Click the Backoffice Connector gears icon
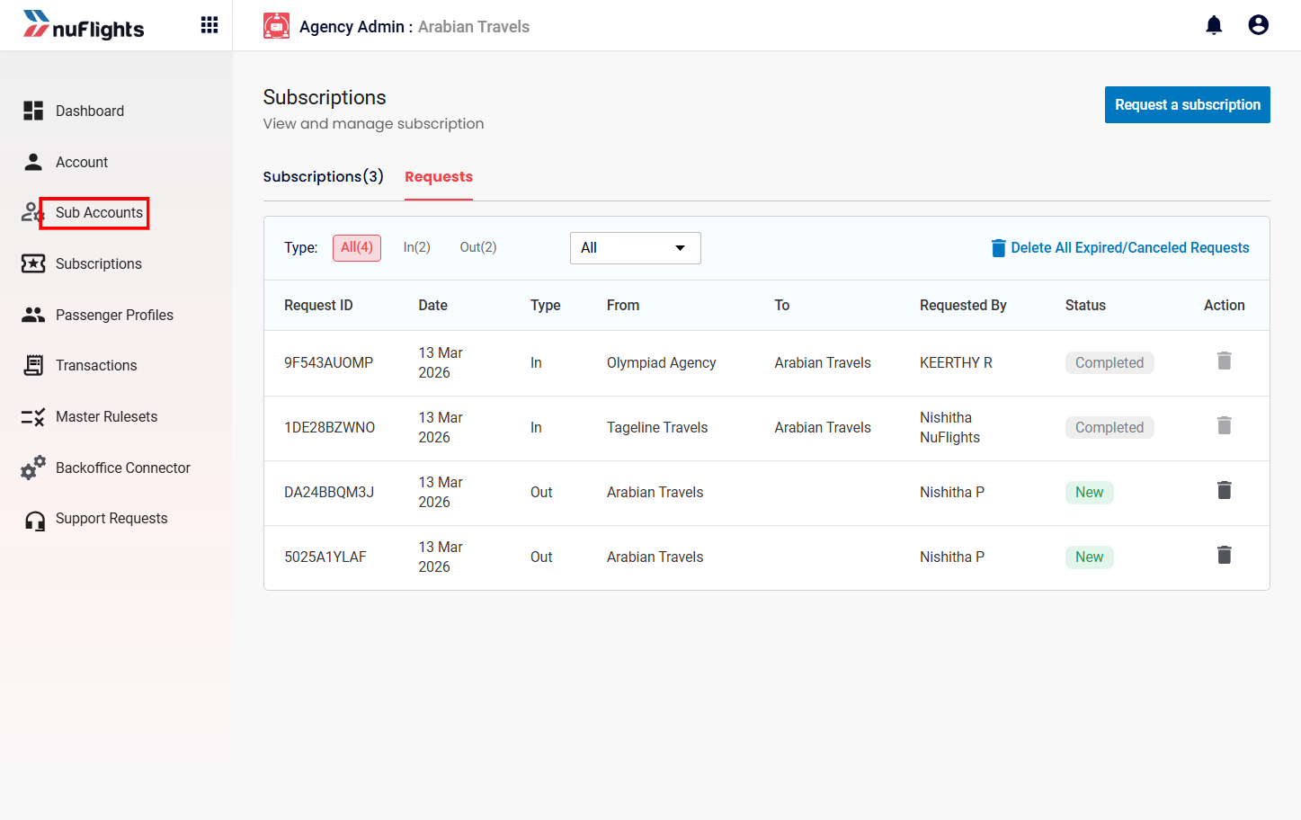Image resolution: width=1301 pixels, height=820 pixels. tap(33, 468)
